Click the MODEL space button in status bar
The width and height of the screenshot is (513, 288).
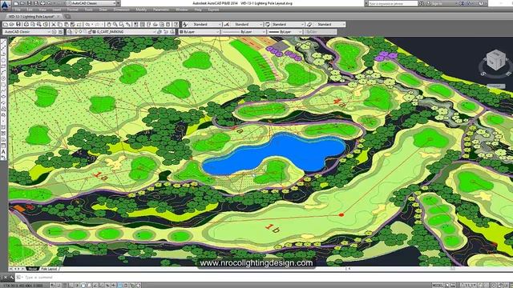[x=438, y=285]
